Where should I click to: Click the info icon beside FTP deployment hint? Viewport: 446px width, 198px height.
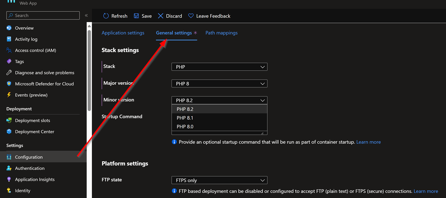coord(174,191)
